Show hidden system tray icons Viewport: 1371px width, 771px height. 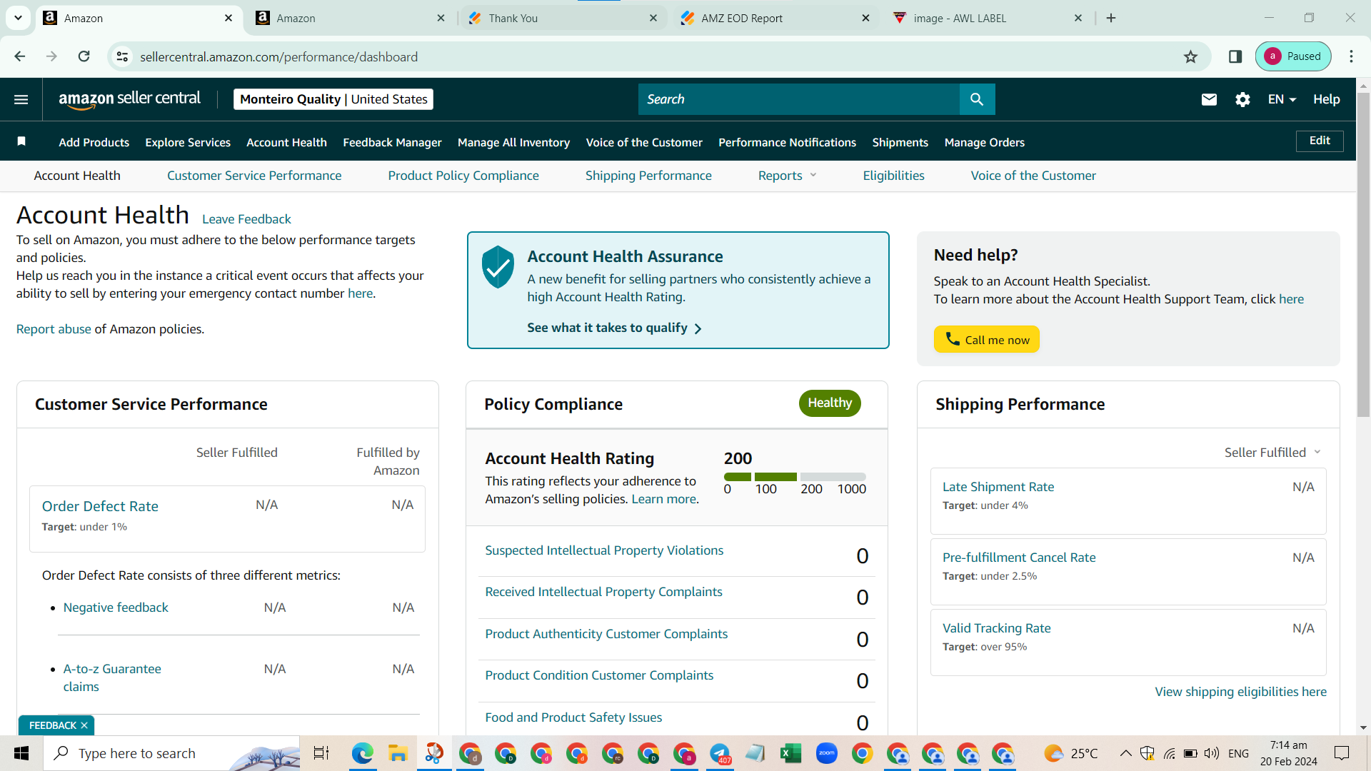pyautogui.click(x=1125, y=753)
